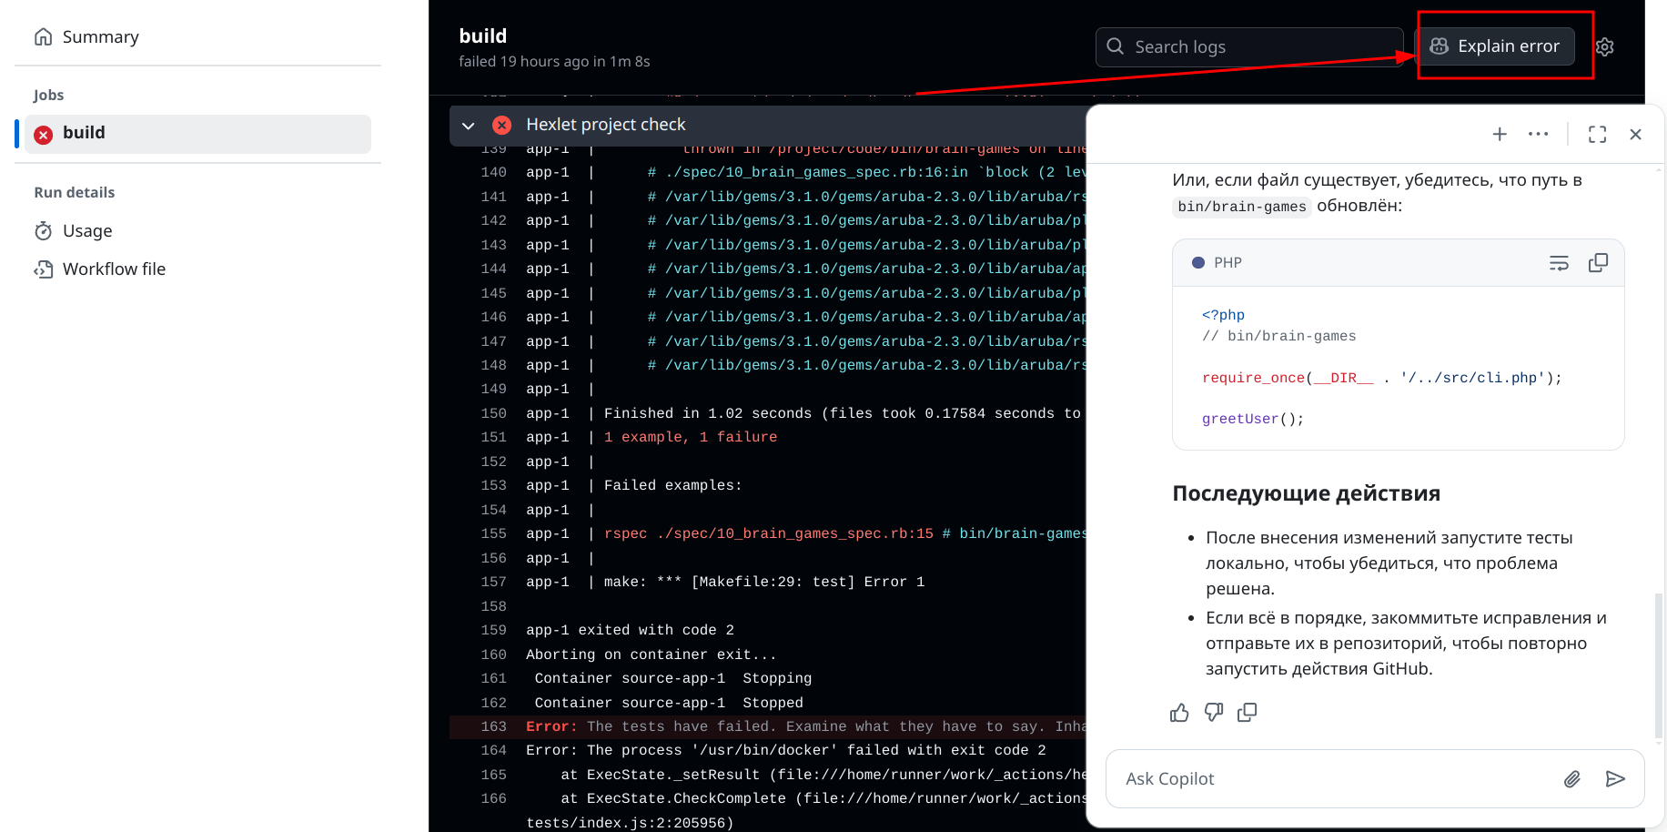1667x832 pixels.
Task: Send the Copilot message via send icon
Action: [x=1616, y=778]
